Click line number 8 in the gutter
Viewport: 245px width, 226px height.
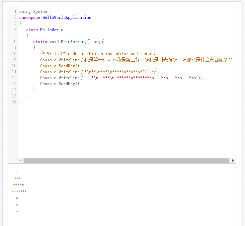[15, 53]
